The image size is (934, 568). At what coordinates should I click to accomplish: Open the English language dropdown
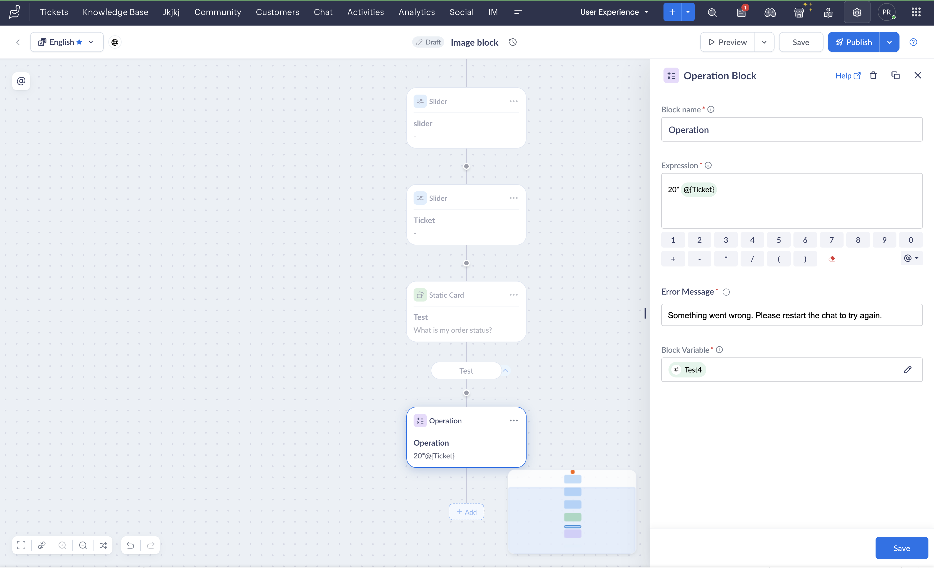tap(67, 42)
